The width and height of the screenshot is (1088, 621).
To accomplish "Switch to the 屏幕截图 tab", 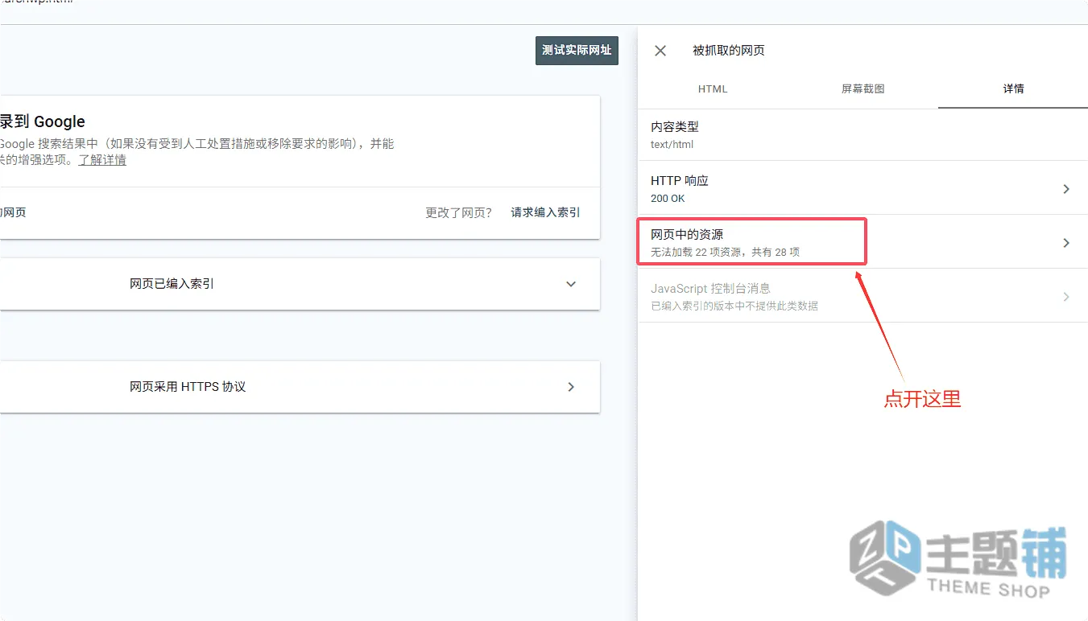I will [863, 88].
